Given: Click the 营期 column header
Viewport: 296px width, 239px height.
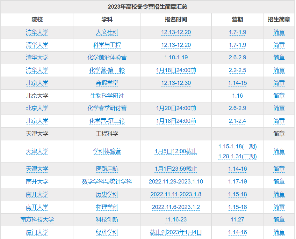Looking at the screenshot, I should (237, 19).
